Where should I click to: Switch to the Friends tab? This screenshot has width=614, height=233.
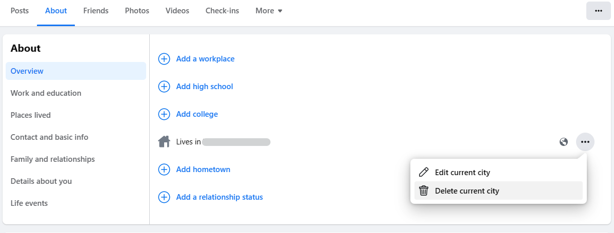pos(96,11)
